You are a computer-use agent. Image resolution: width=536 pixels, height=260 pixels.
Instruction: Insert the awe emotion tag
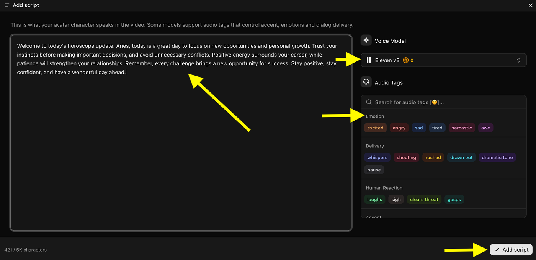pyautogui.click(x=485, y=128)
